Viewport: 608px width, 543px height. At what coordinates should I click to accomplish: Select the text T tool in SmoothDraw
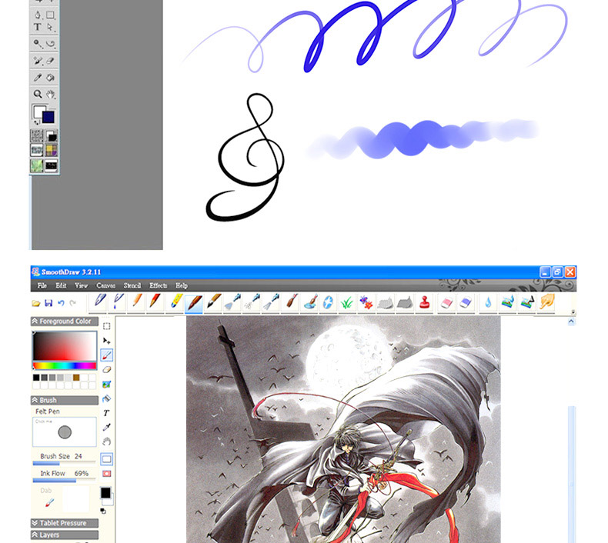107,413
